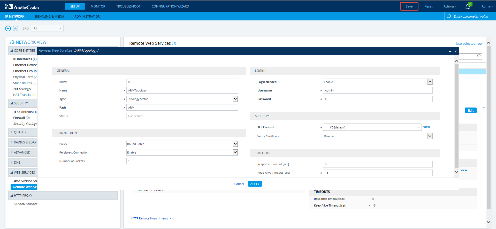Switch to the Monitor tab
This screenshot has height=229, width=496.
tap(98, 6)
